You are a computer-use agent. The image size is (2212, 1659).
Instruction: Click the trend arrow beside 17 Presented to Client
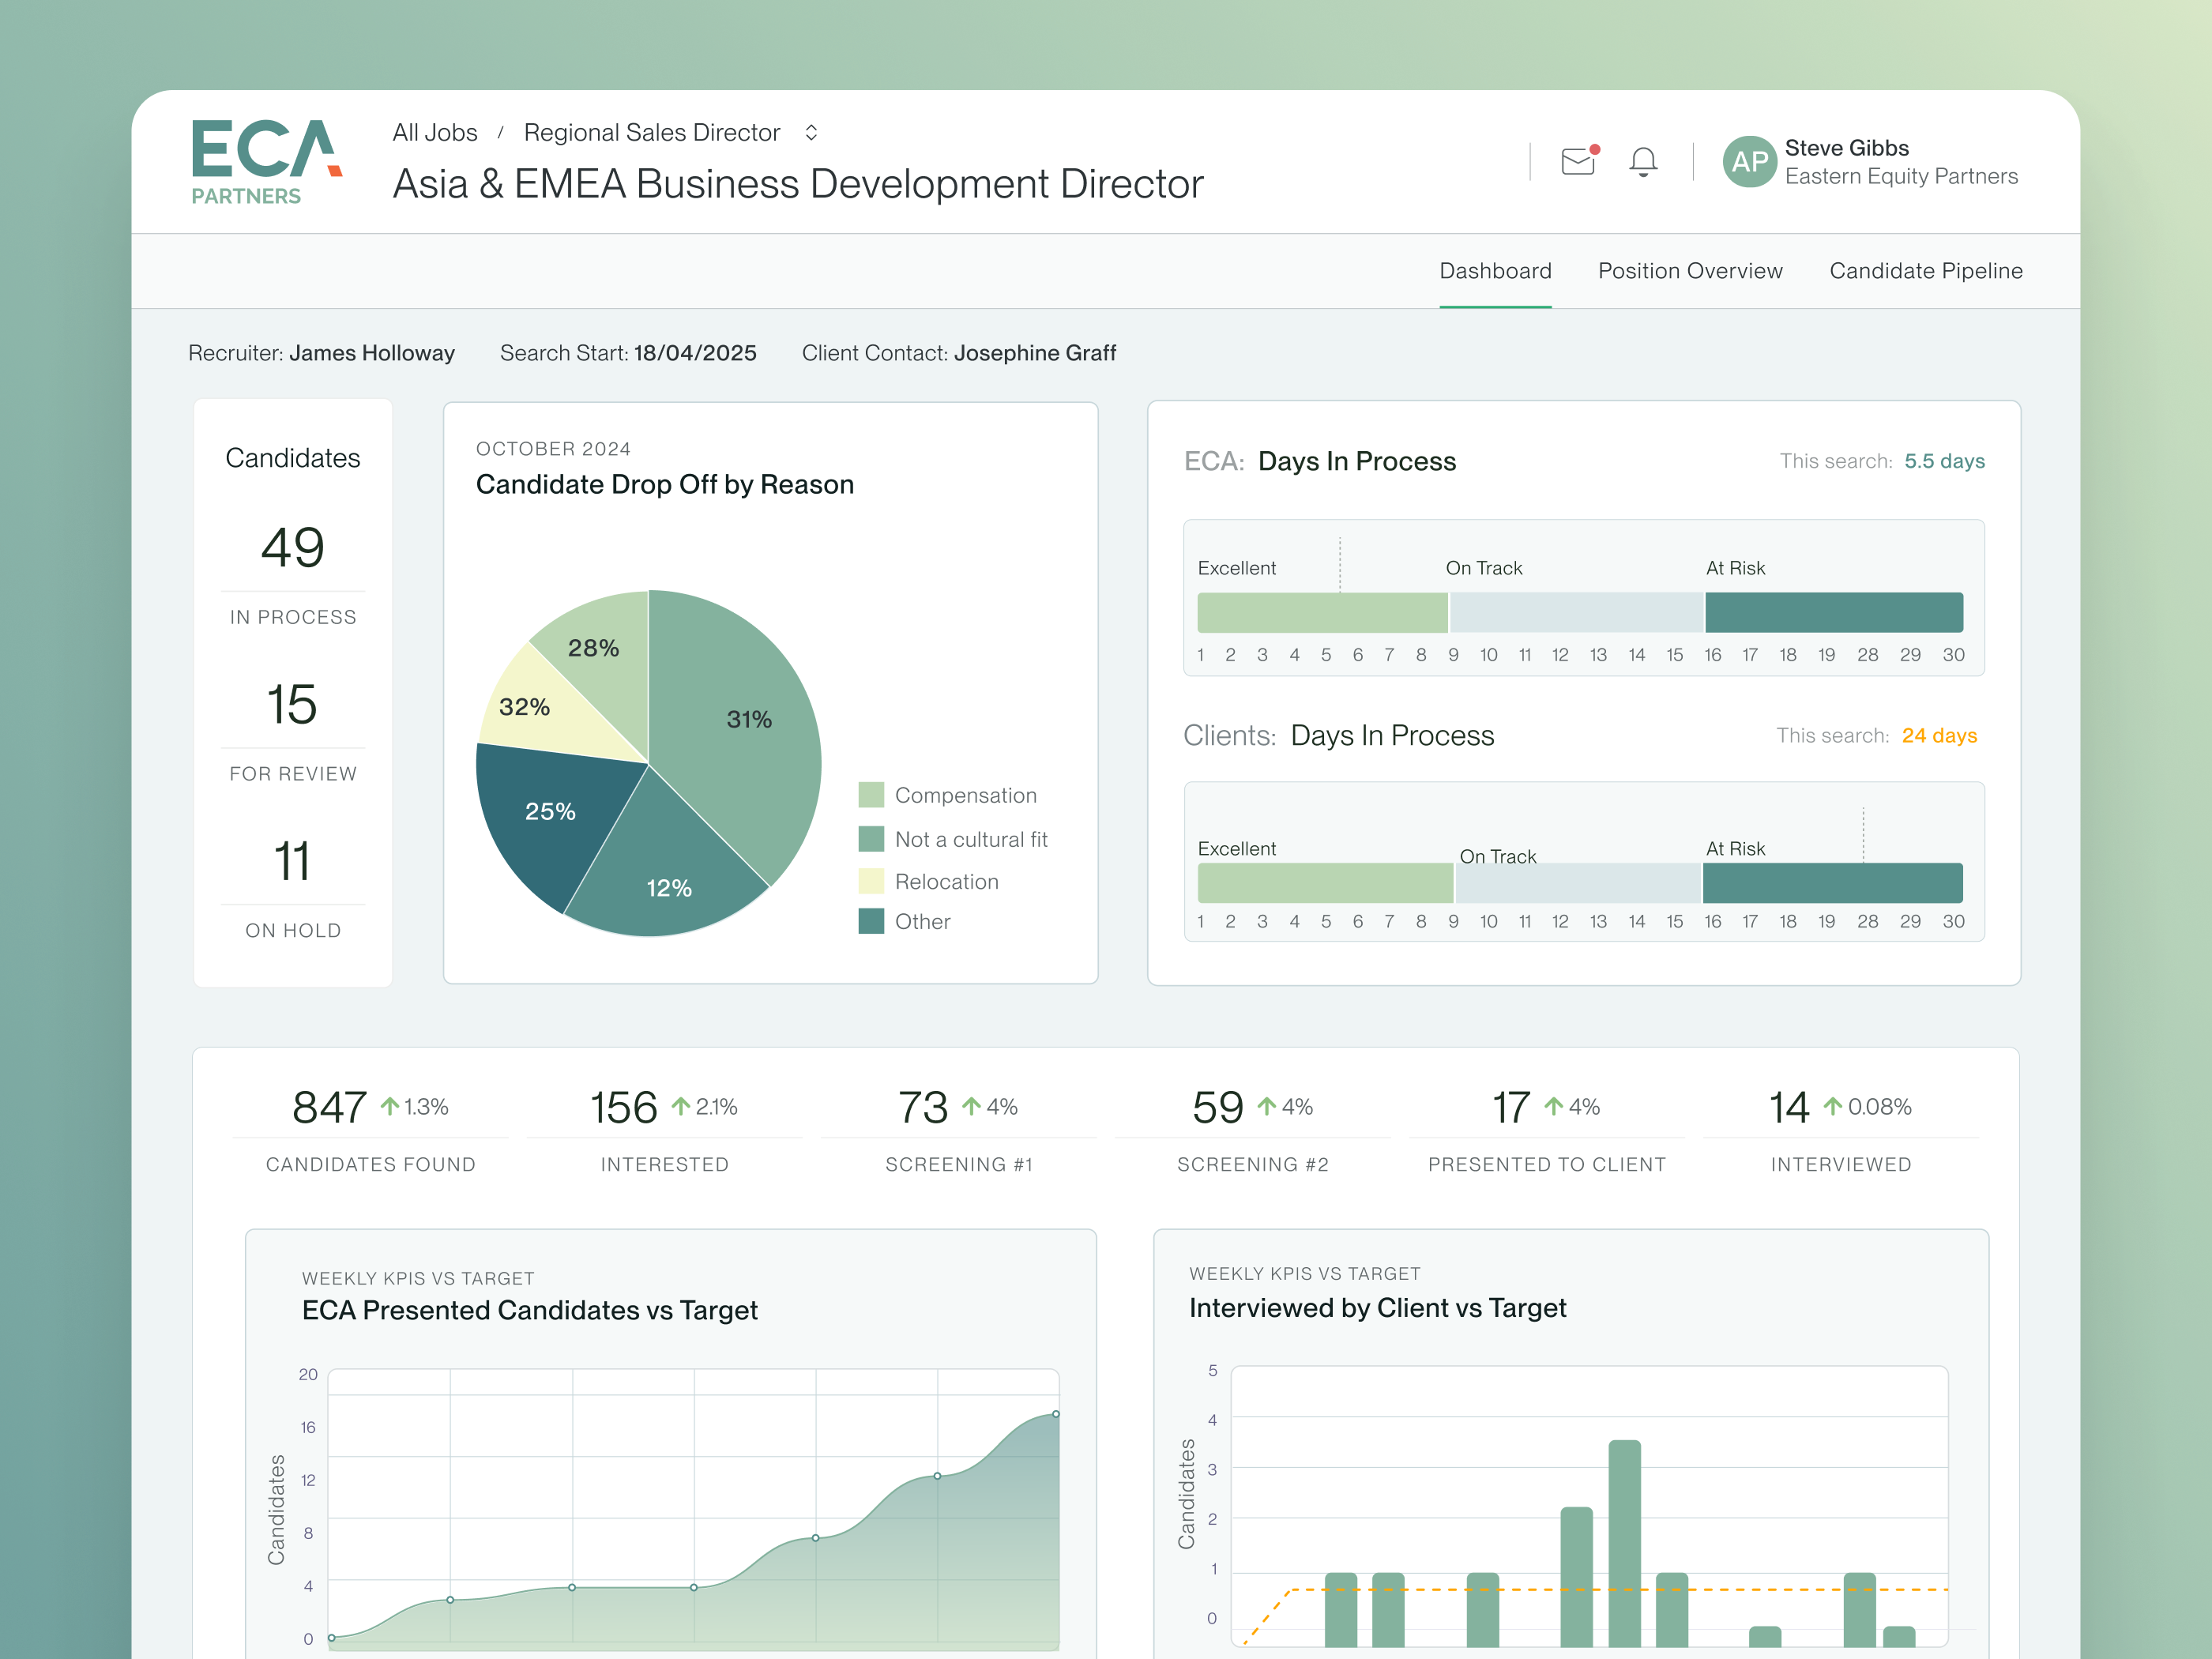[x=1553, y=1106]
